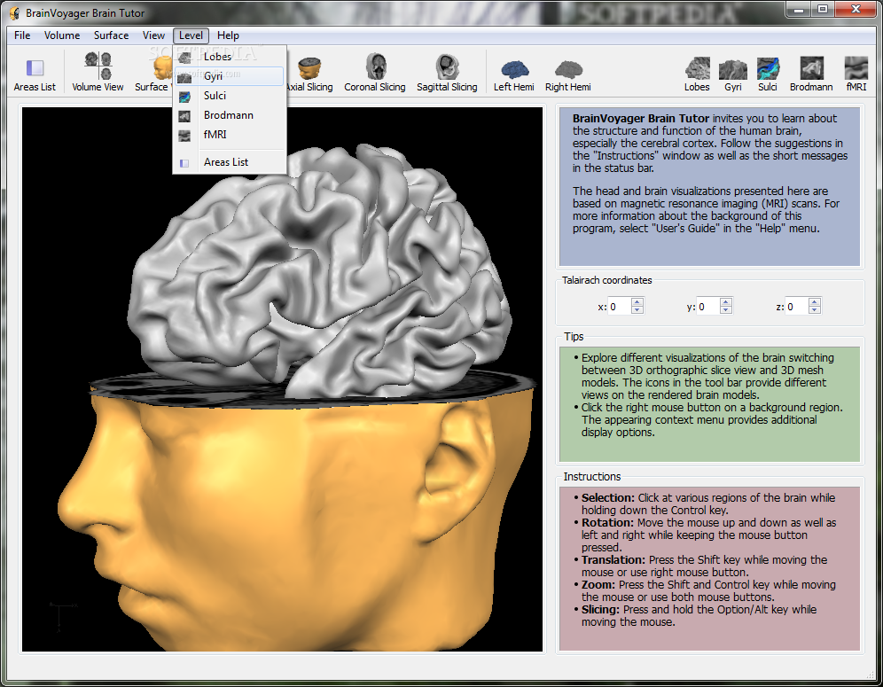This screenshot has height=687, width=883.
Task: Choose Lobes from the Level menu
Action: click(x=230, y=57)
